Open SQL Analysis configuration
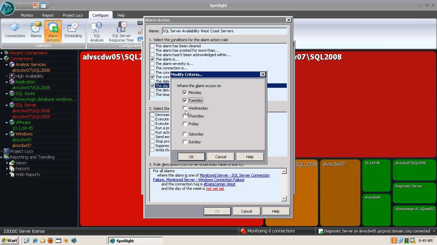 [x=97, y=32]
